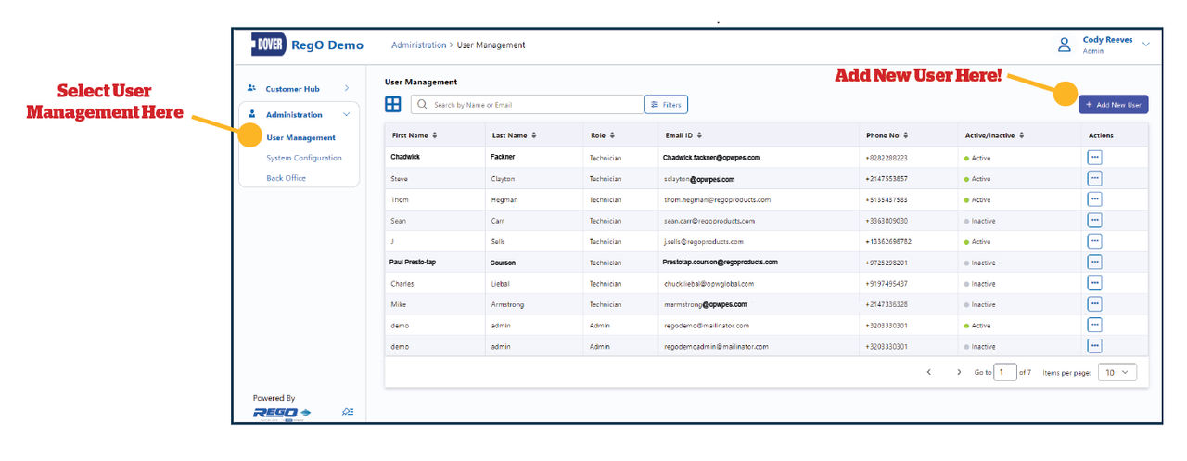Sort table by Active/Inactive column
Screen dimensions: 1187x461
pyautogui.click(x=1021, y=135)
